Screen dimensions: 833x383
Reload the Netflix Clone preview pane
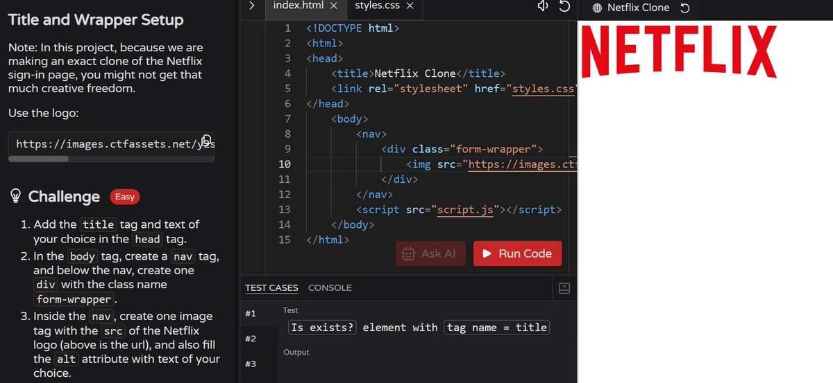(684, 8)
